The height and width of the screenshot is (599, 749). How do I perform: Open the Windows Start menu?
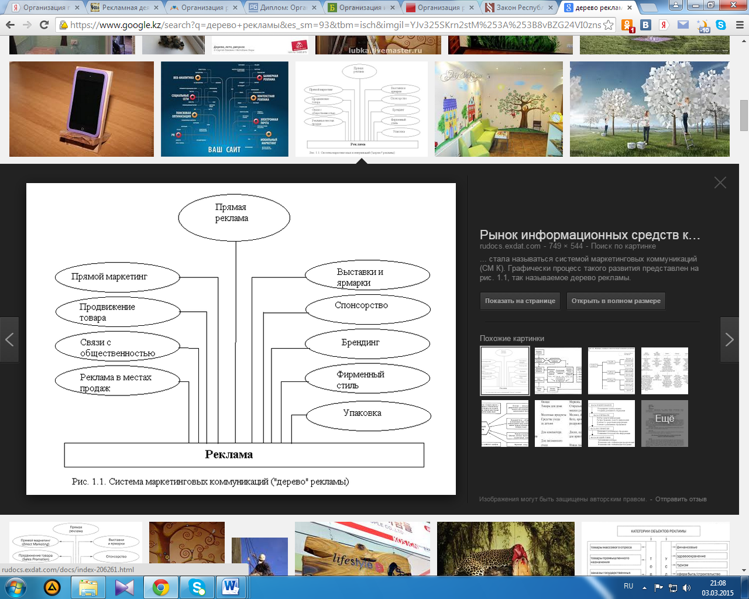[x=15, y=587]
